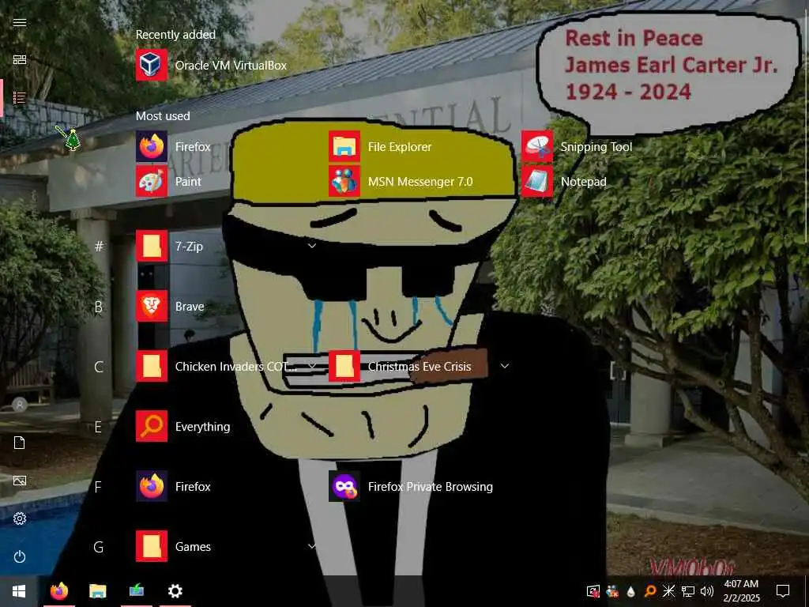Screen dimensions: 809x607
Task: Open the Paint app
Action: (169, 181)
